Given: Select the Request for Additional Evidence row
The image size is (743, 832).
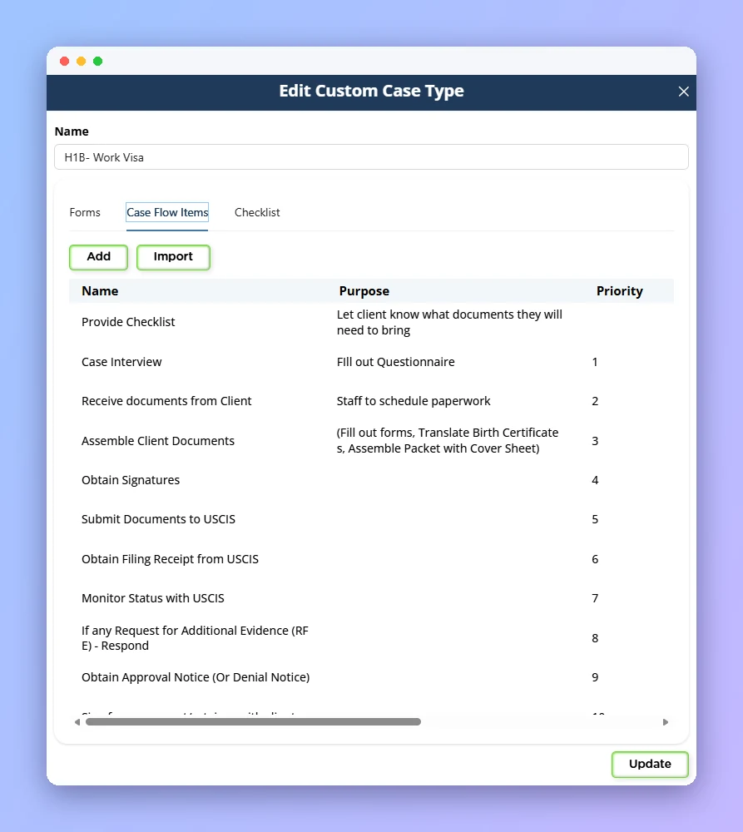Looking at the screenshot, I should click(x=371, y=638).
